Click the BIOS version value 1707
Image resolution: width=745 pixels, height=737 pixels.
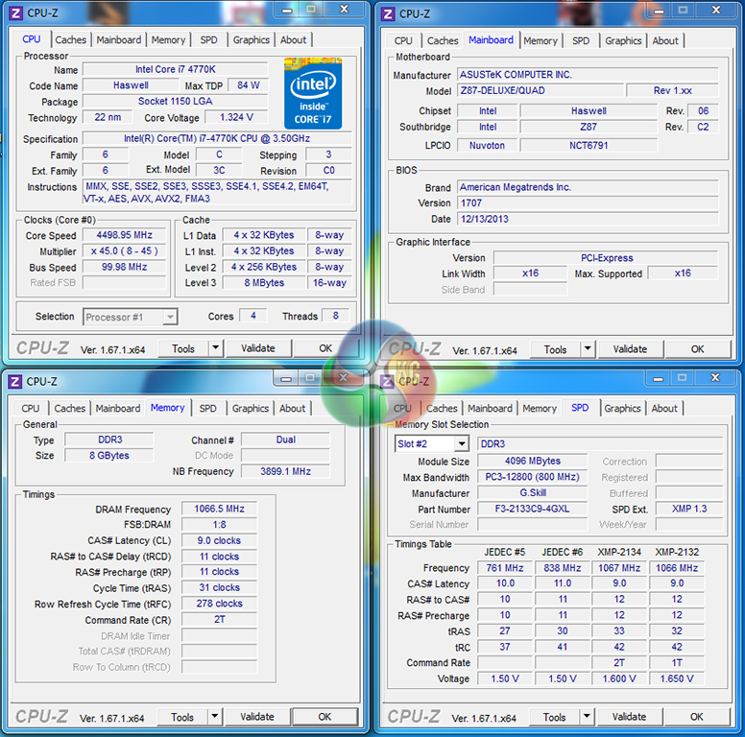(589, 203)
